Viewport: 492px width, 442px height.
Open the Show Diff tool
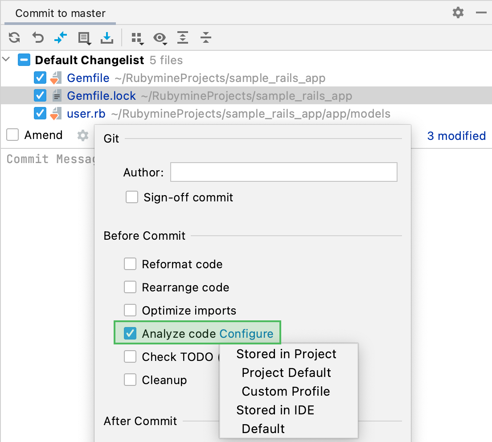click(61, 38)
